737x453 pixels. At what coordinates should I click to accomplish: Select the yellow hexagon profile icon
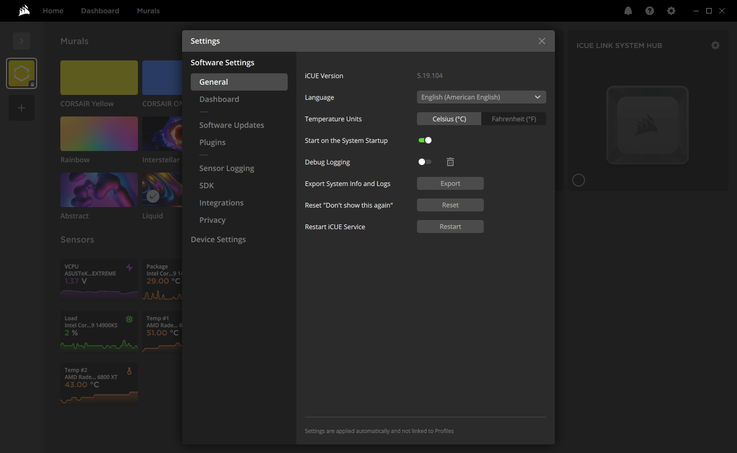coord(22,73)
